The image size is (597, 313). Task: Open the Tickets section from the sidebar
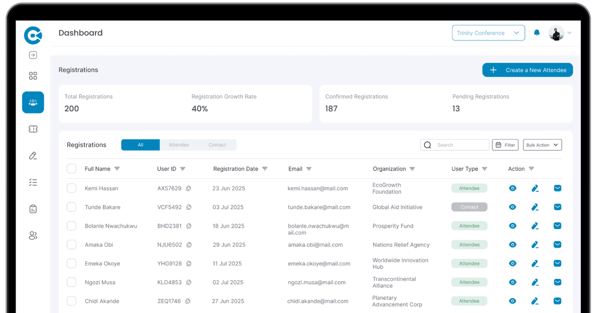pos(33,129)
